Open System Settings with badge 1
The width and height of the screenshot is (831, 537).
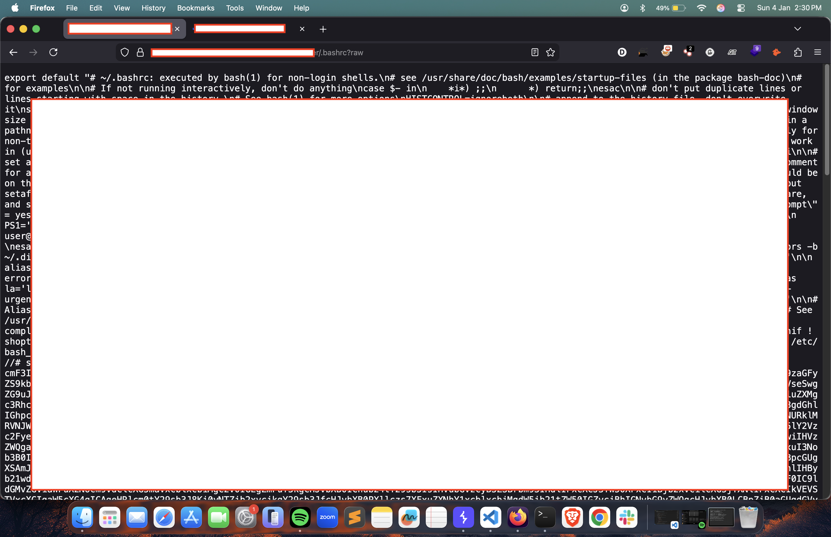[x=246, y=517]
